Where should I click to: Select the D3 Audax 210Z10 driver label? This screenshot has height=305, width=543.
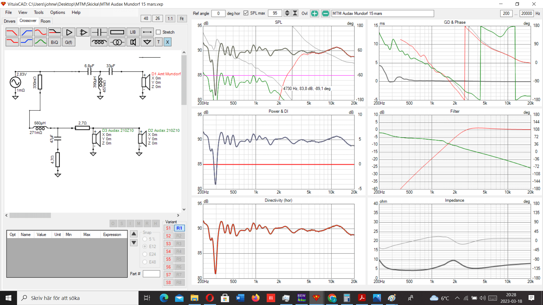click(x=118, y=130)
